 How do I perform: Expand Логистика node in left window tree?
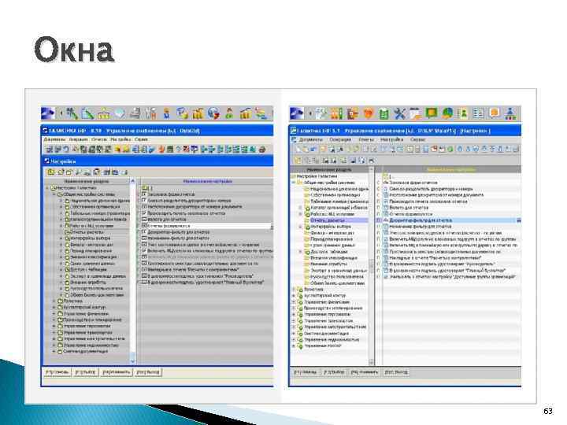click(x=54, y=301)
